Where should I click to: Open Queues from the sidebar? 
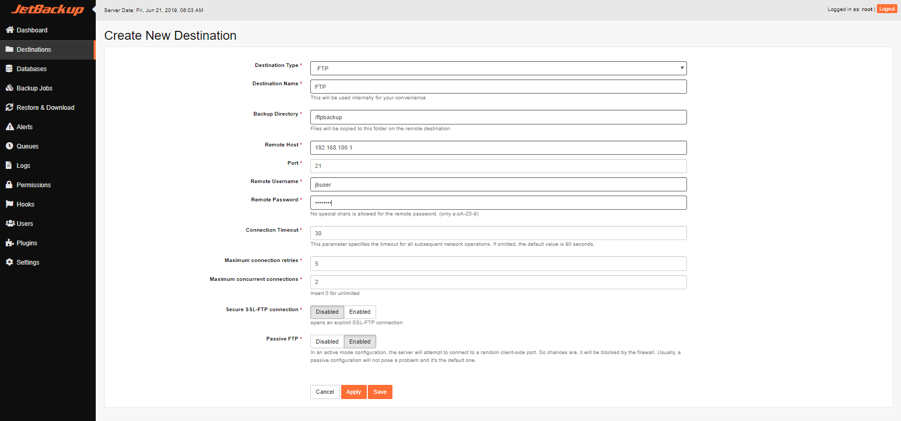(48, 146)
